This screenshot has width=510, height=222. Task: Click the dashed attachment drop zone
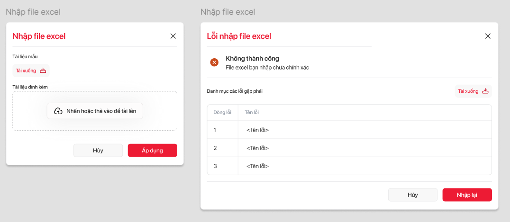click(95, 124)
